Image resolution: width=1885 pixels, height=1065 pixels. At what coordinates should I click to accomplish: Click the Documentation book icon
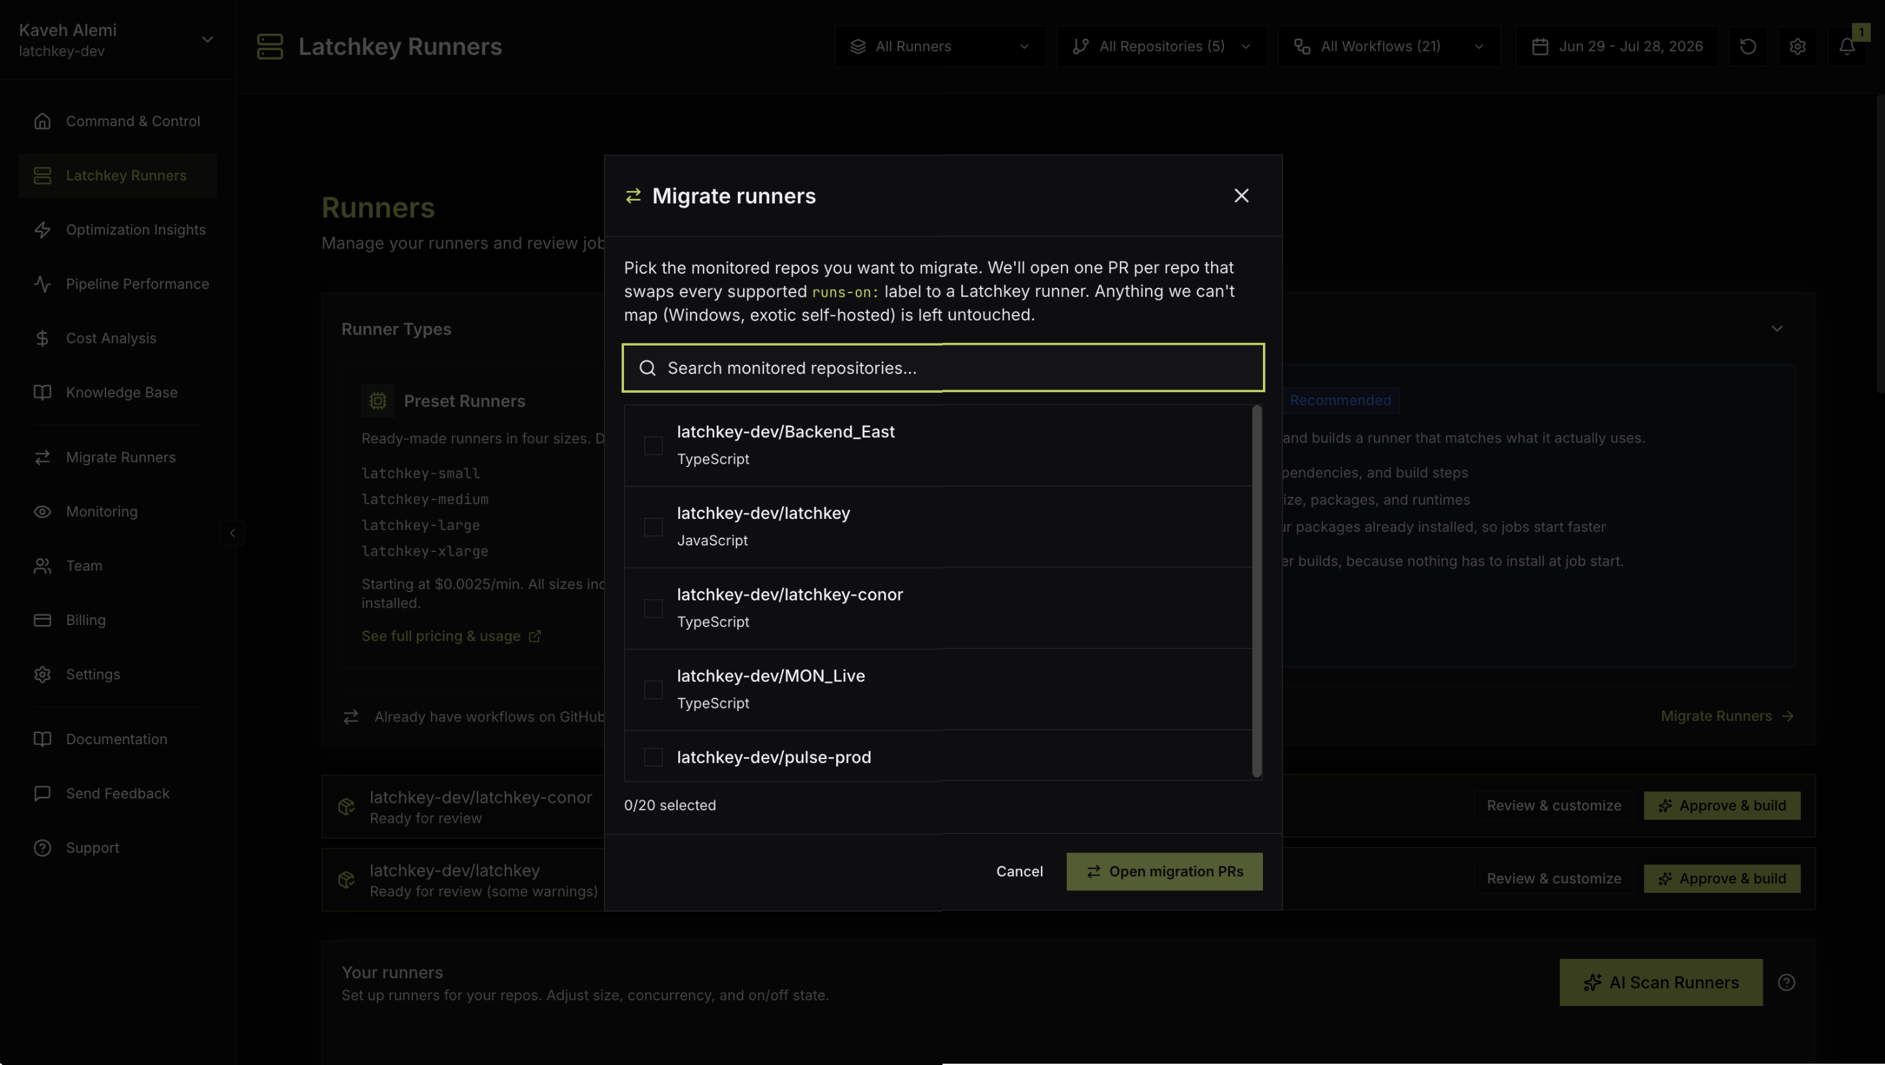(43, 739)
